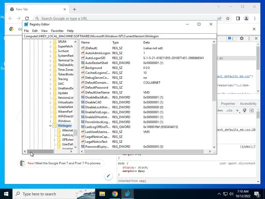The height and width of the screenshot is (199, 265).
Task: Open the Google Pixel 7 promo link
Action: click(x=61, y=163)
